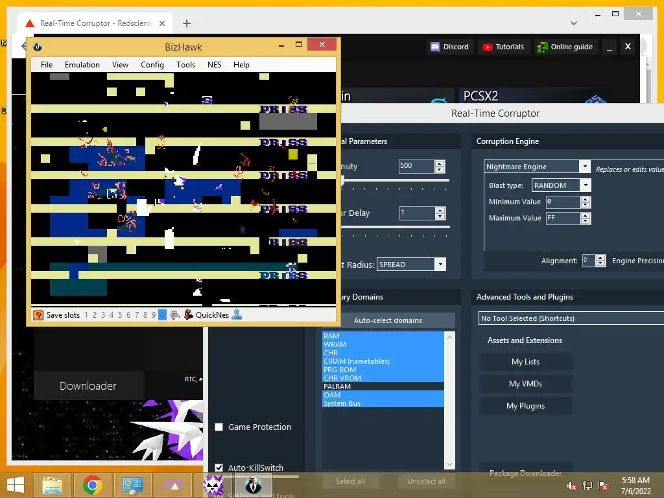Open No Tool Selected (Shortcuts) dropdown
This screenshot has height=498, width=664.
pos(571,318)
